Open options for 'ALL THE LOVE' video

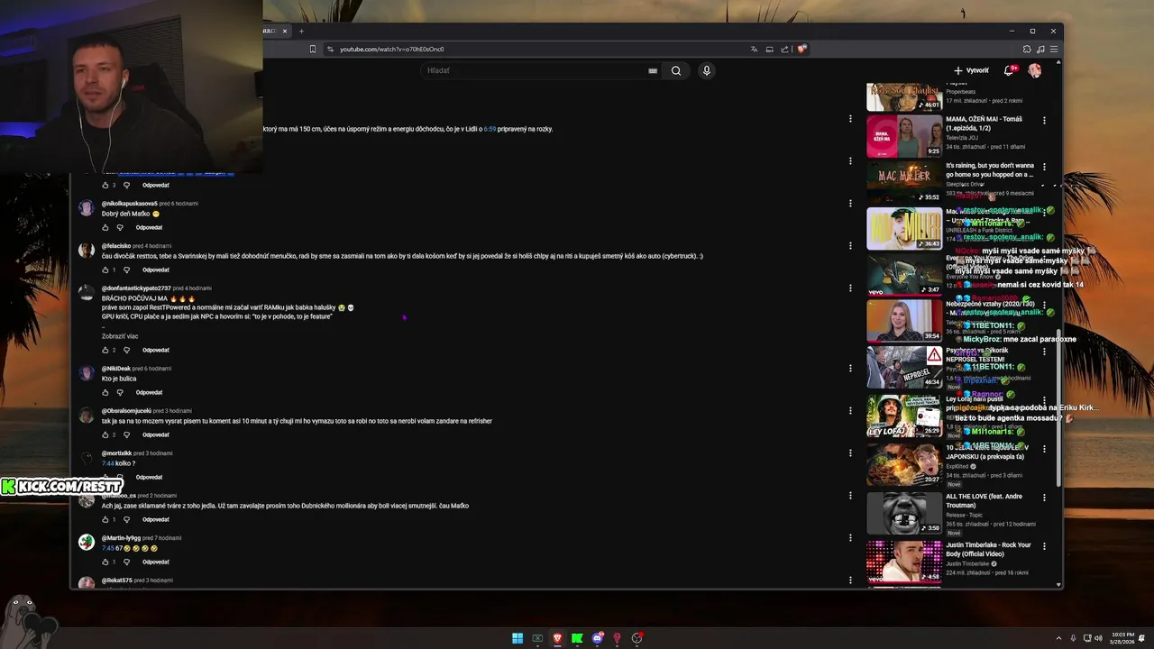click(1045, 498)
